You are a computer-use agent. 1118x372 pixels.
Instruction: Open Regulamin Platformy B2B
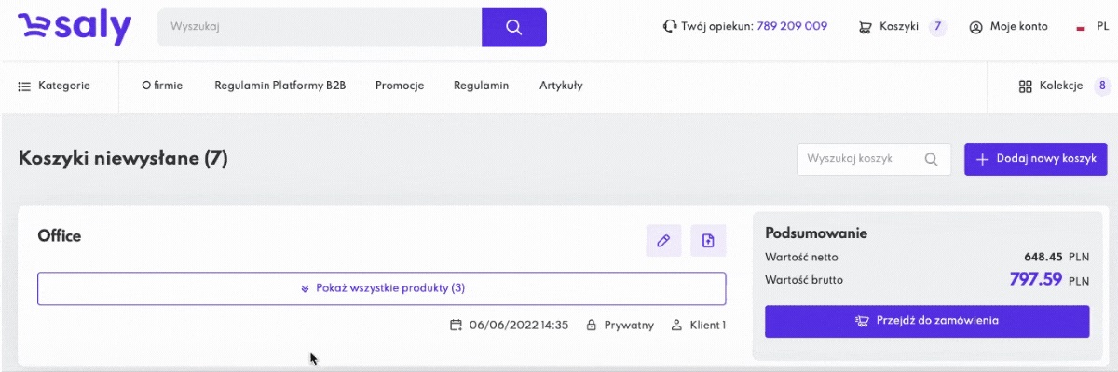(279, 86)
